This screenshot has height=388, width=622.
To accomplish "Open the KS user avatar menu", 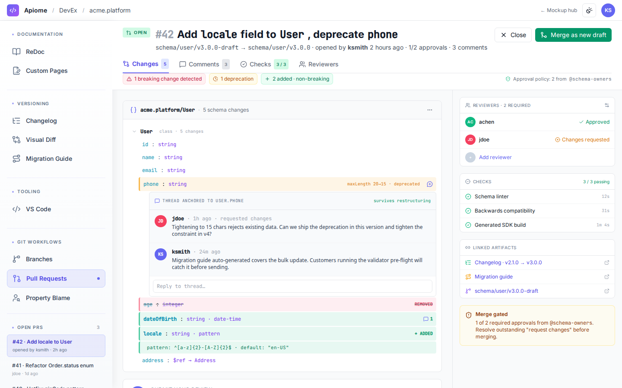I will pyautogui.click(x=608, y=10).
